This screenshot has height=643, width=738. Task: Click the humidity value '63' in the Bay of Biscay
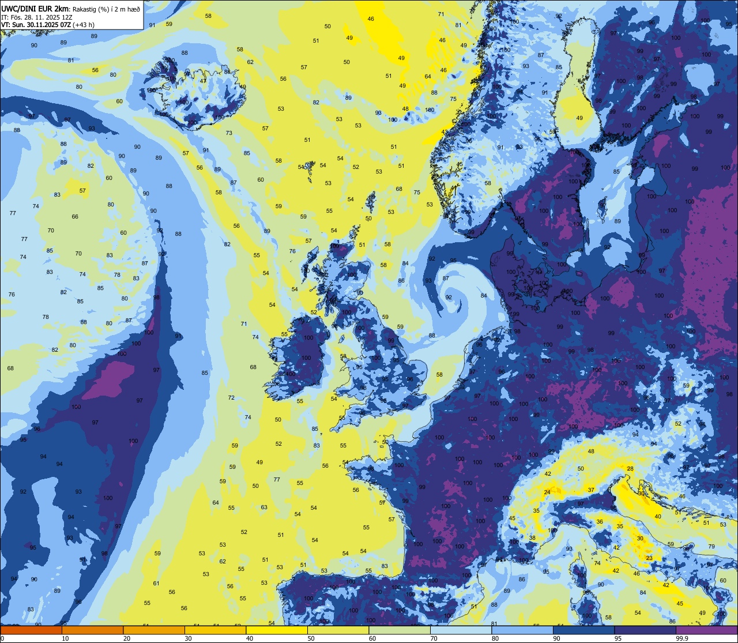click(x=264, y=507)
